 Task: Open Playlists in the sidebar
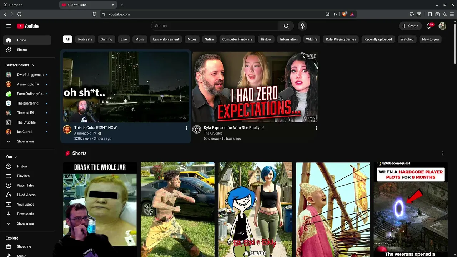[27, 176]
